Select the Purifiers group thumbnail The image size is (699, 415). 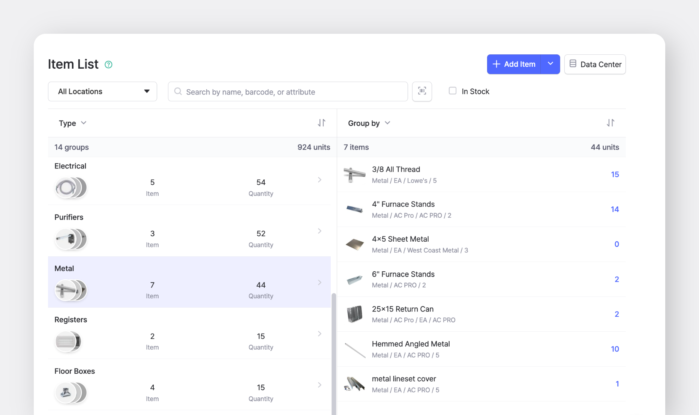point(71,239)
